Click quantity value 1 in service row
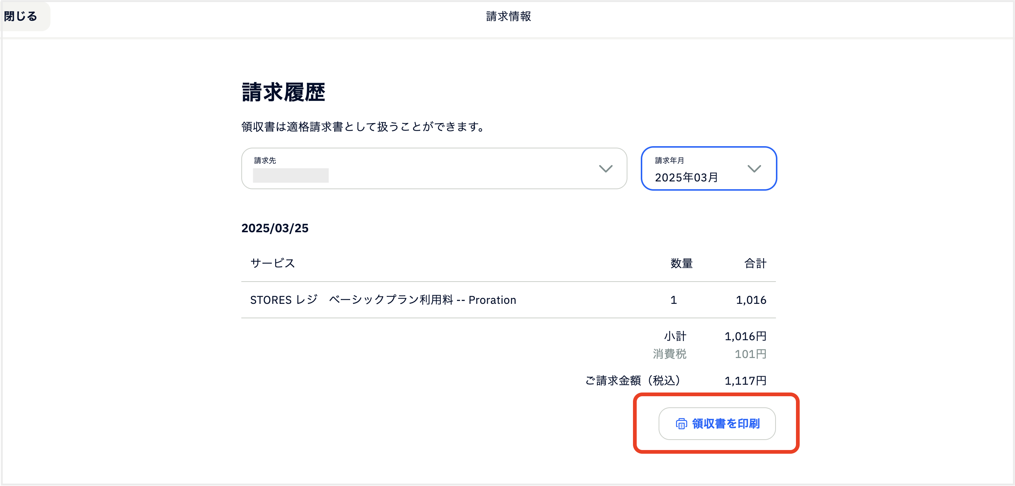The image size is (1015, 486). [x=673, y=300]
